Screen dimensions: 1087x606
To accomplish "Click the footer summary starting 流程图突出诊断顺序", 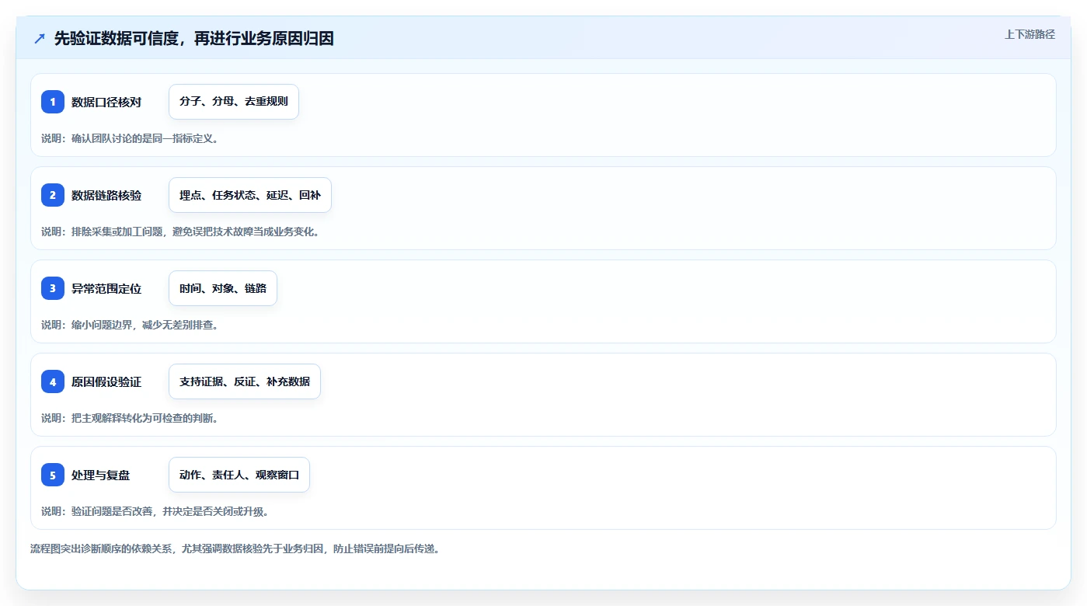I will click(235, 549).
